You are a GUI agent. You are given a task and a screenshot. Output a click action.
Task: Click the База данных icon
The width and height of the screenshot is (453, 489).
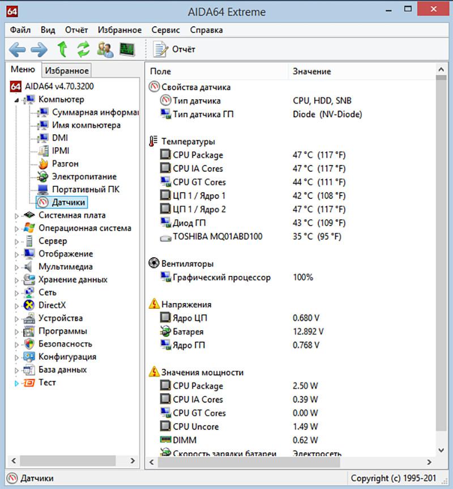point(29,369)
